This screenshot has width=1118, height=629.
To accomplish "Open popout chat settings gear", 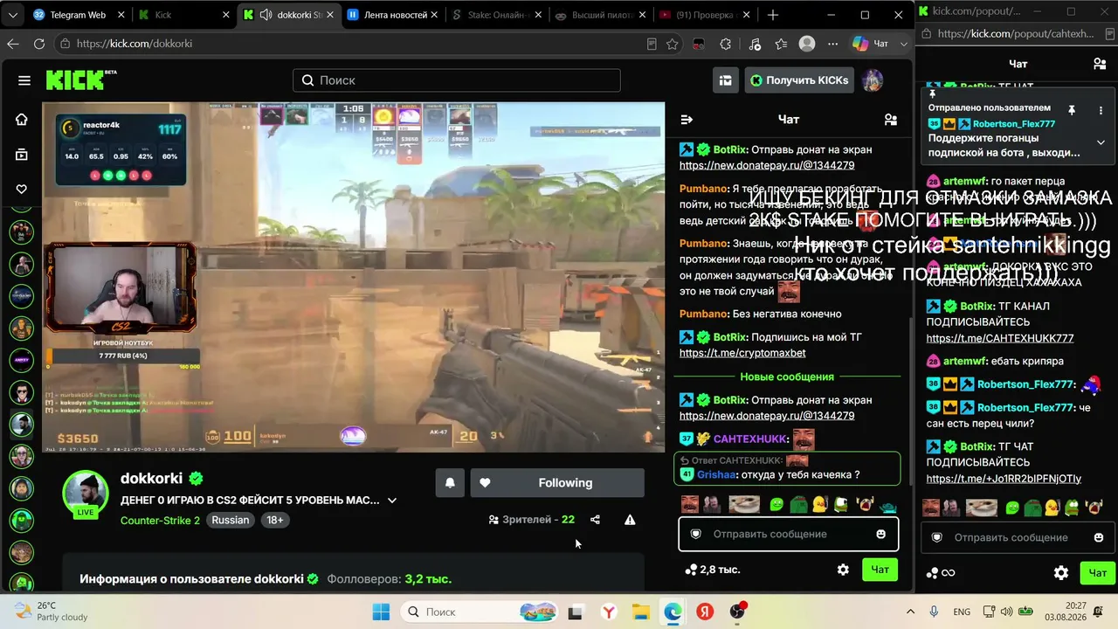I will point(1061,573).
